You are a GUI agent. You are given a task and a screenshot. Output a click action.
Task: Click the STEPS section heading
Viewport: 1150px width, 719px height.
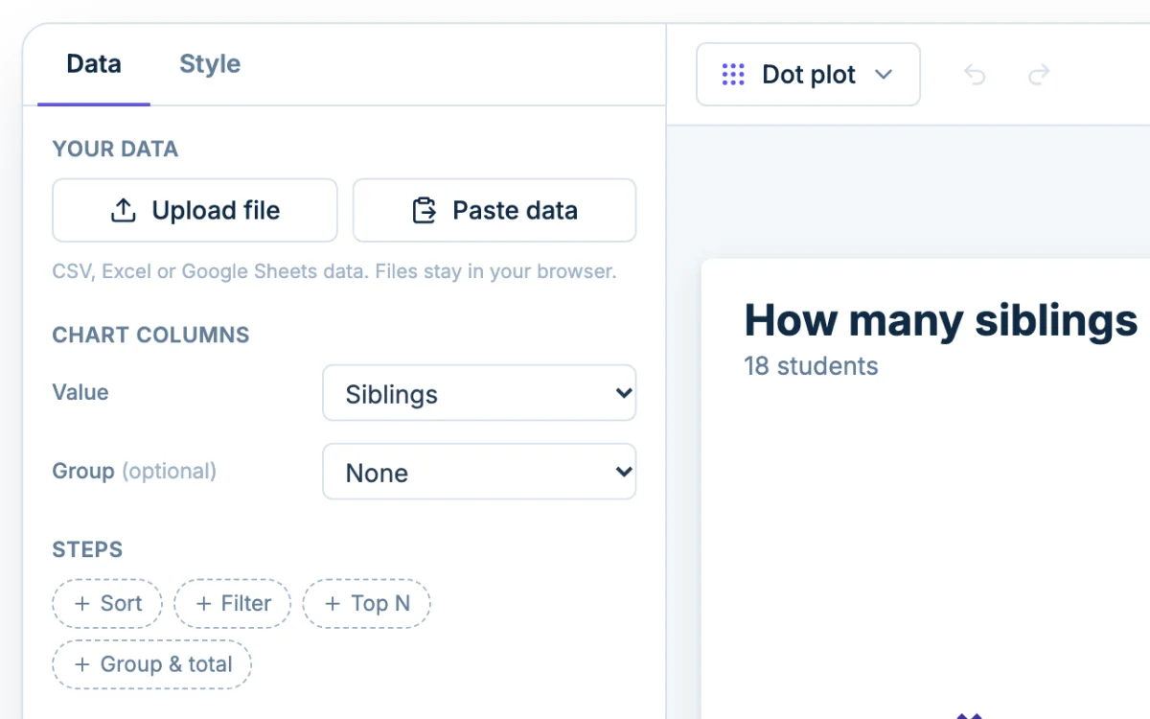tap(87, 550)
